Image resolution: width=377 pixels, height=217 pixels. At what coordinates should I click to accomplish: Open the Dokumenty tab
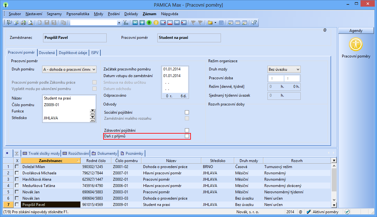coord(104,154)
